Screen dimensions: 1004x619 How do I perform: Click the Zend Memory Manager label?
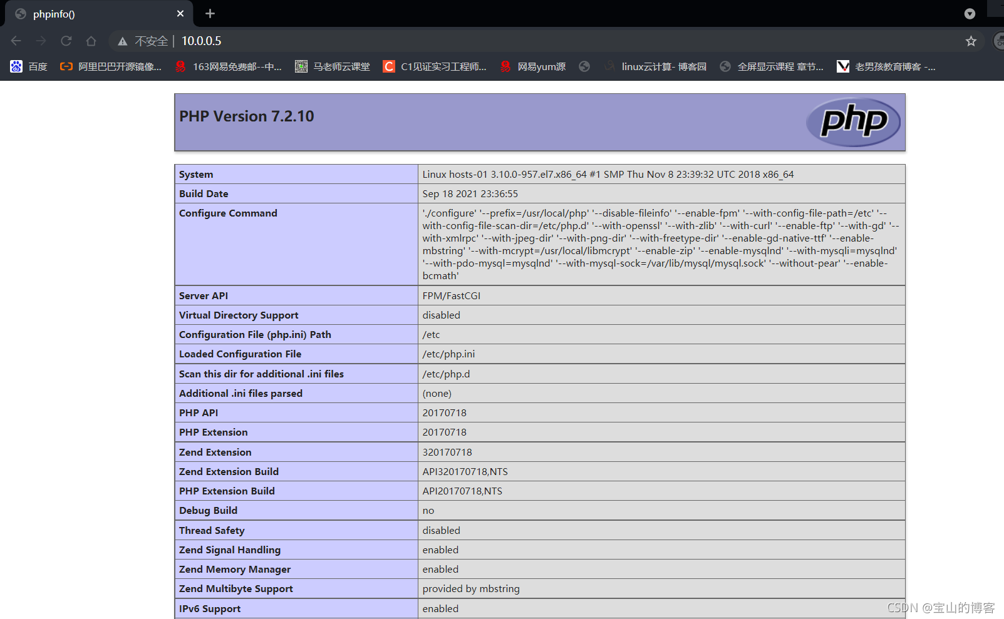[235, 570]
